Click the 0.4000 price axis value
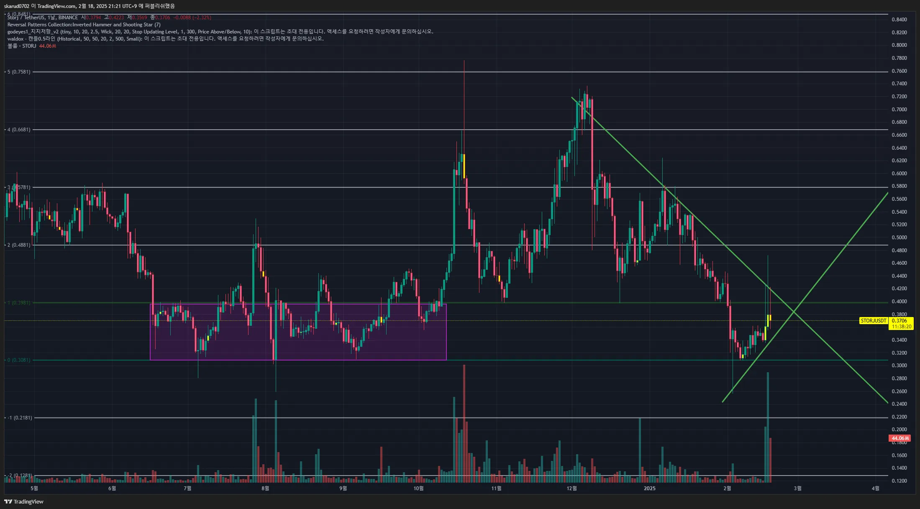920x509 pixels. [899, 302]
